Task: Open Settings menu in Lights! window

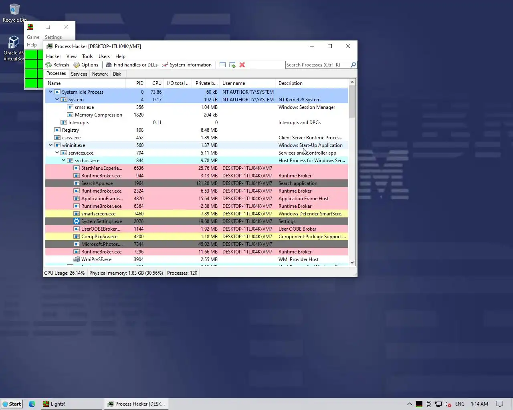Action: (53, 37)
